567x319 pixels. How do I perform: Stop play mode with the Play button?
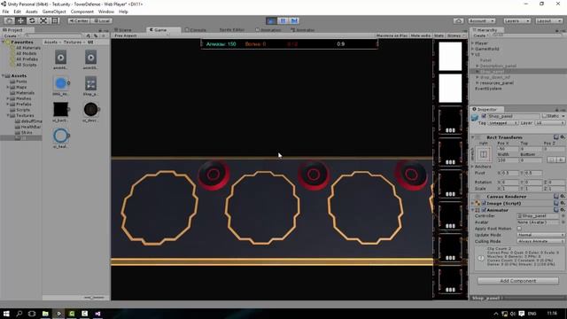(x=271, y=21)
